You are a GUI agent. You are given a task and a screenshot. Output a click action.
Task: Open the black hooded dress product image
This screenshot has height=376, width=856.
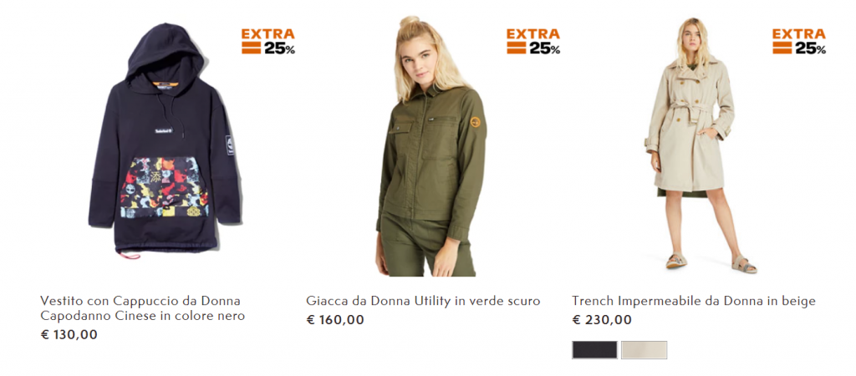[165, 141]
